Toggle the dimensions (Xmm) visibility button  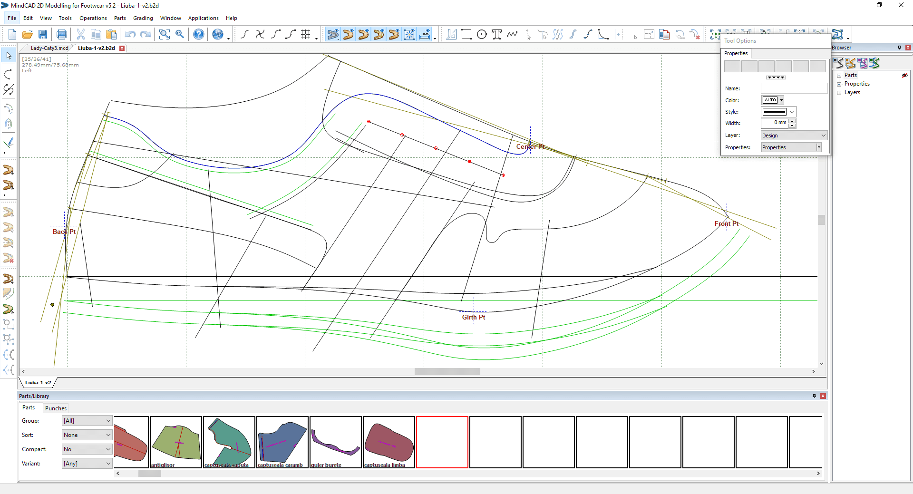[x=425, y=34]
